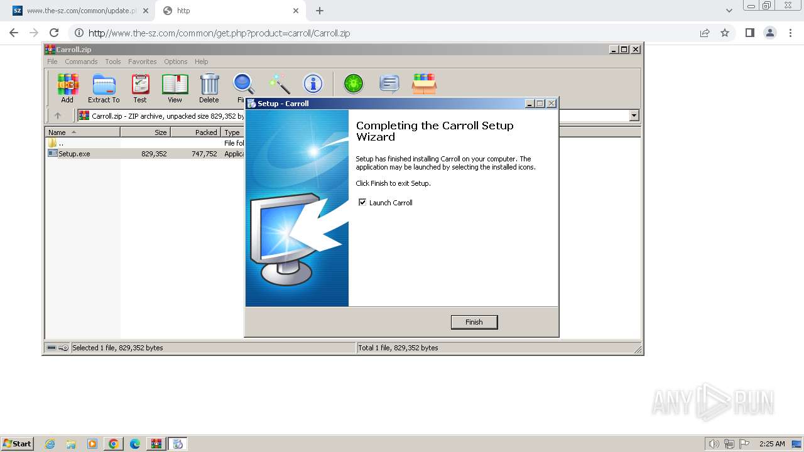Close the the-sz.com browser tab
804x452 pixels.
(x=146, y=11)
